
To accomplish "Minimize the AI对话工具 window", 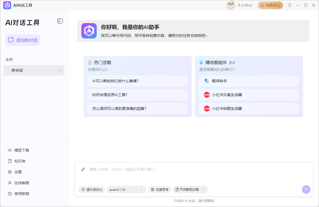I will (x=298, y=5).
